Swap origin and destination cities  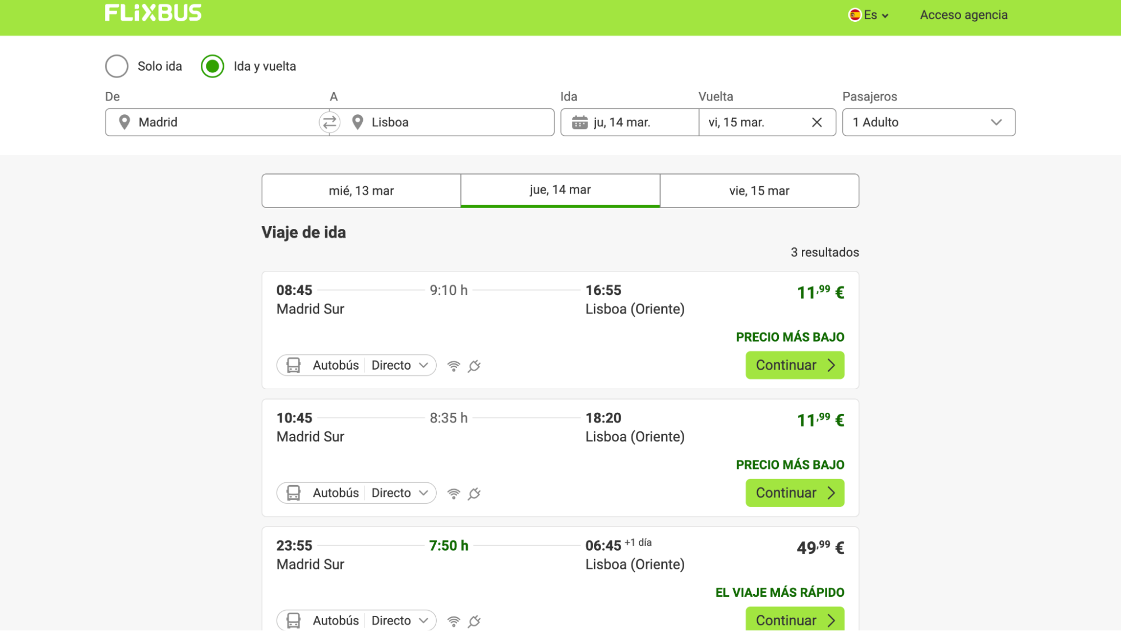tap(330, 122)
